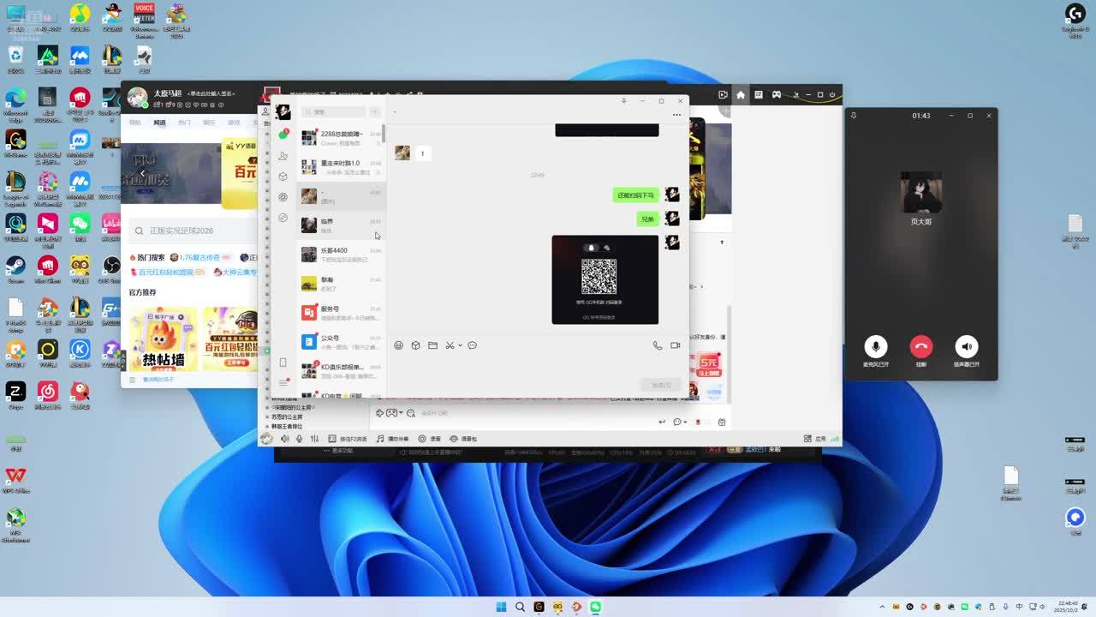Pin the WeChat window on top

point(623,101)
